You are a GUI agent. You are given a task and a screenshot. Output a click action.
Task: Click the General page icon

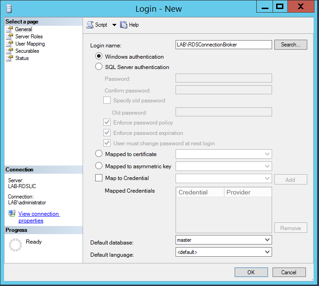tap(9, 29)
